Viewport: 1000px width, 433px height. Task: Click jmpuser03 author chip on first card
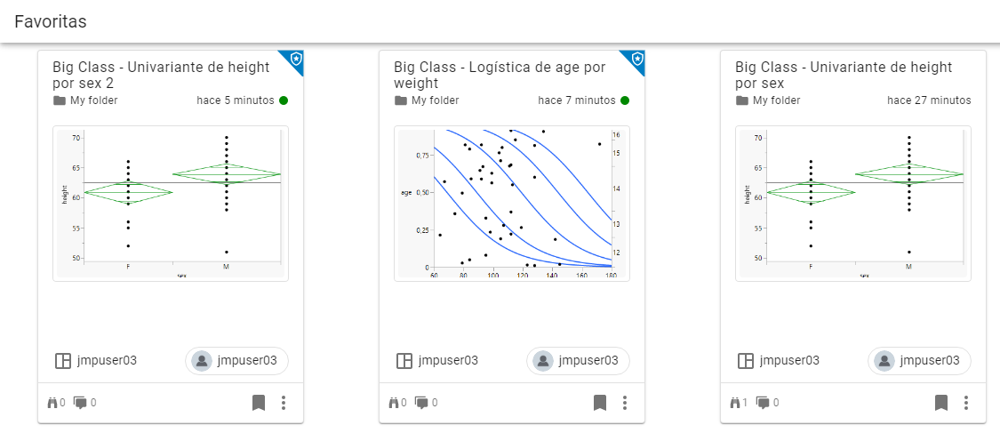pos(237,360)
